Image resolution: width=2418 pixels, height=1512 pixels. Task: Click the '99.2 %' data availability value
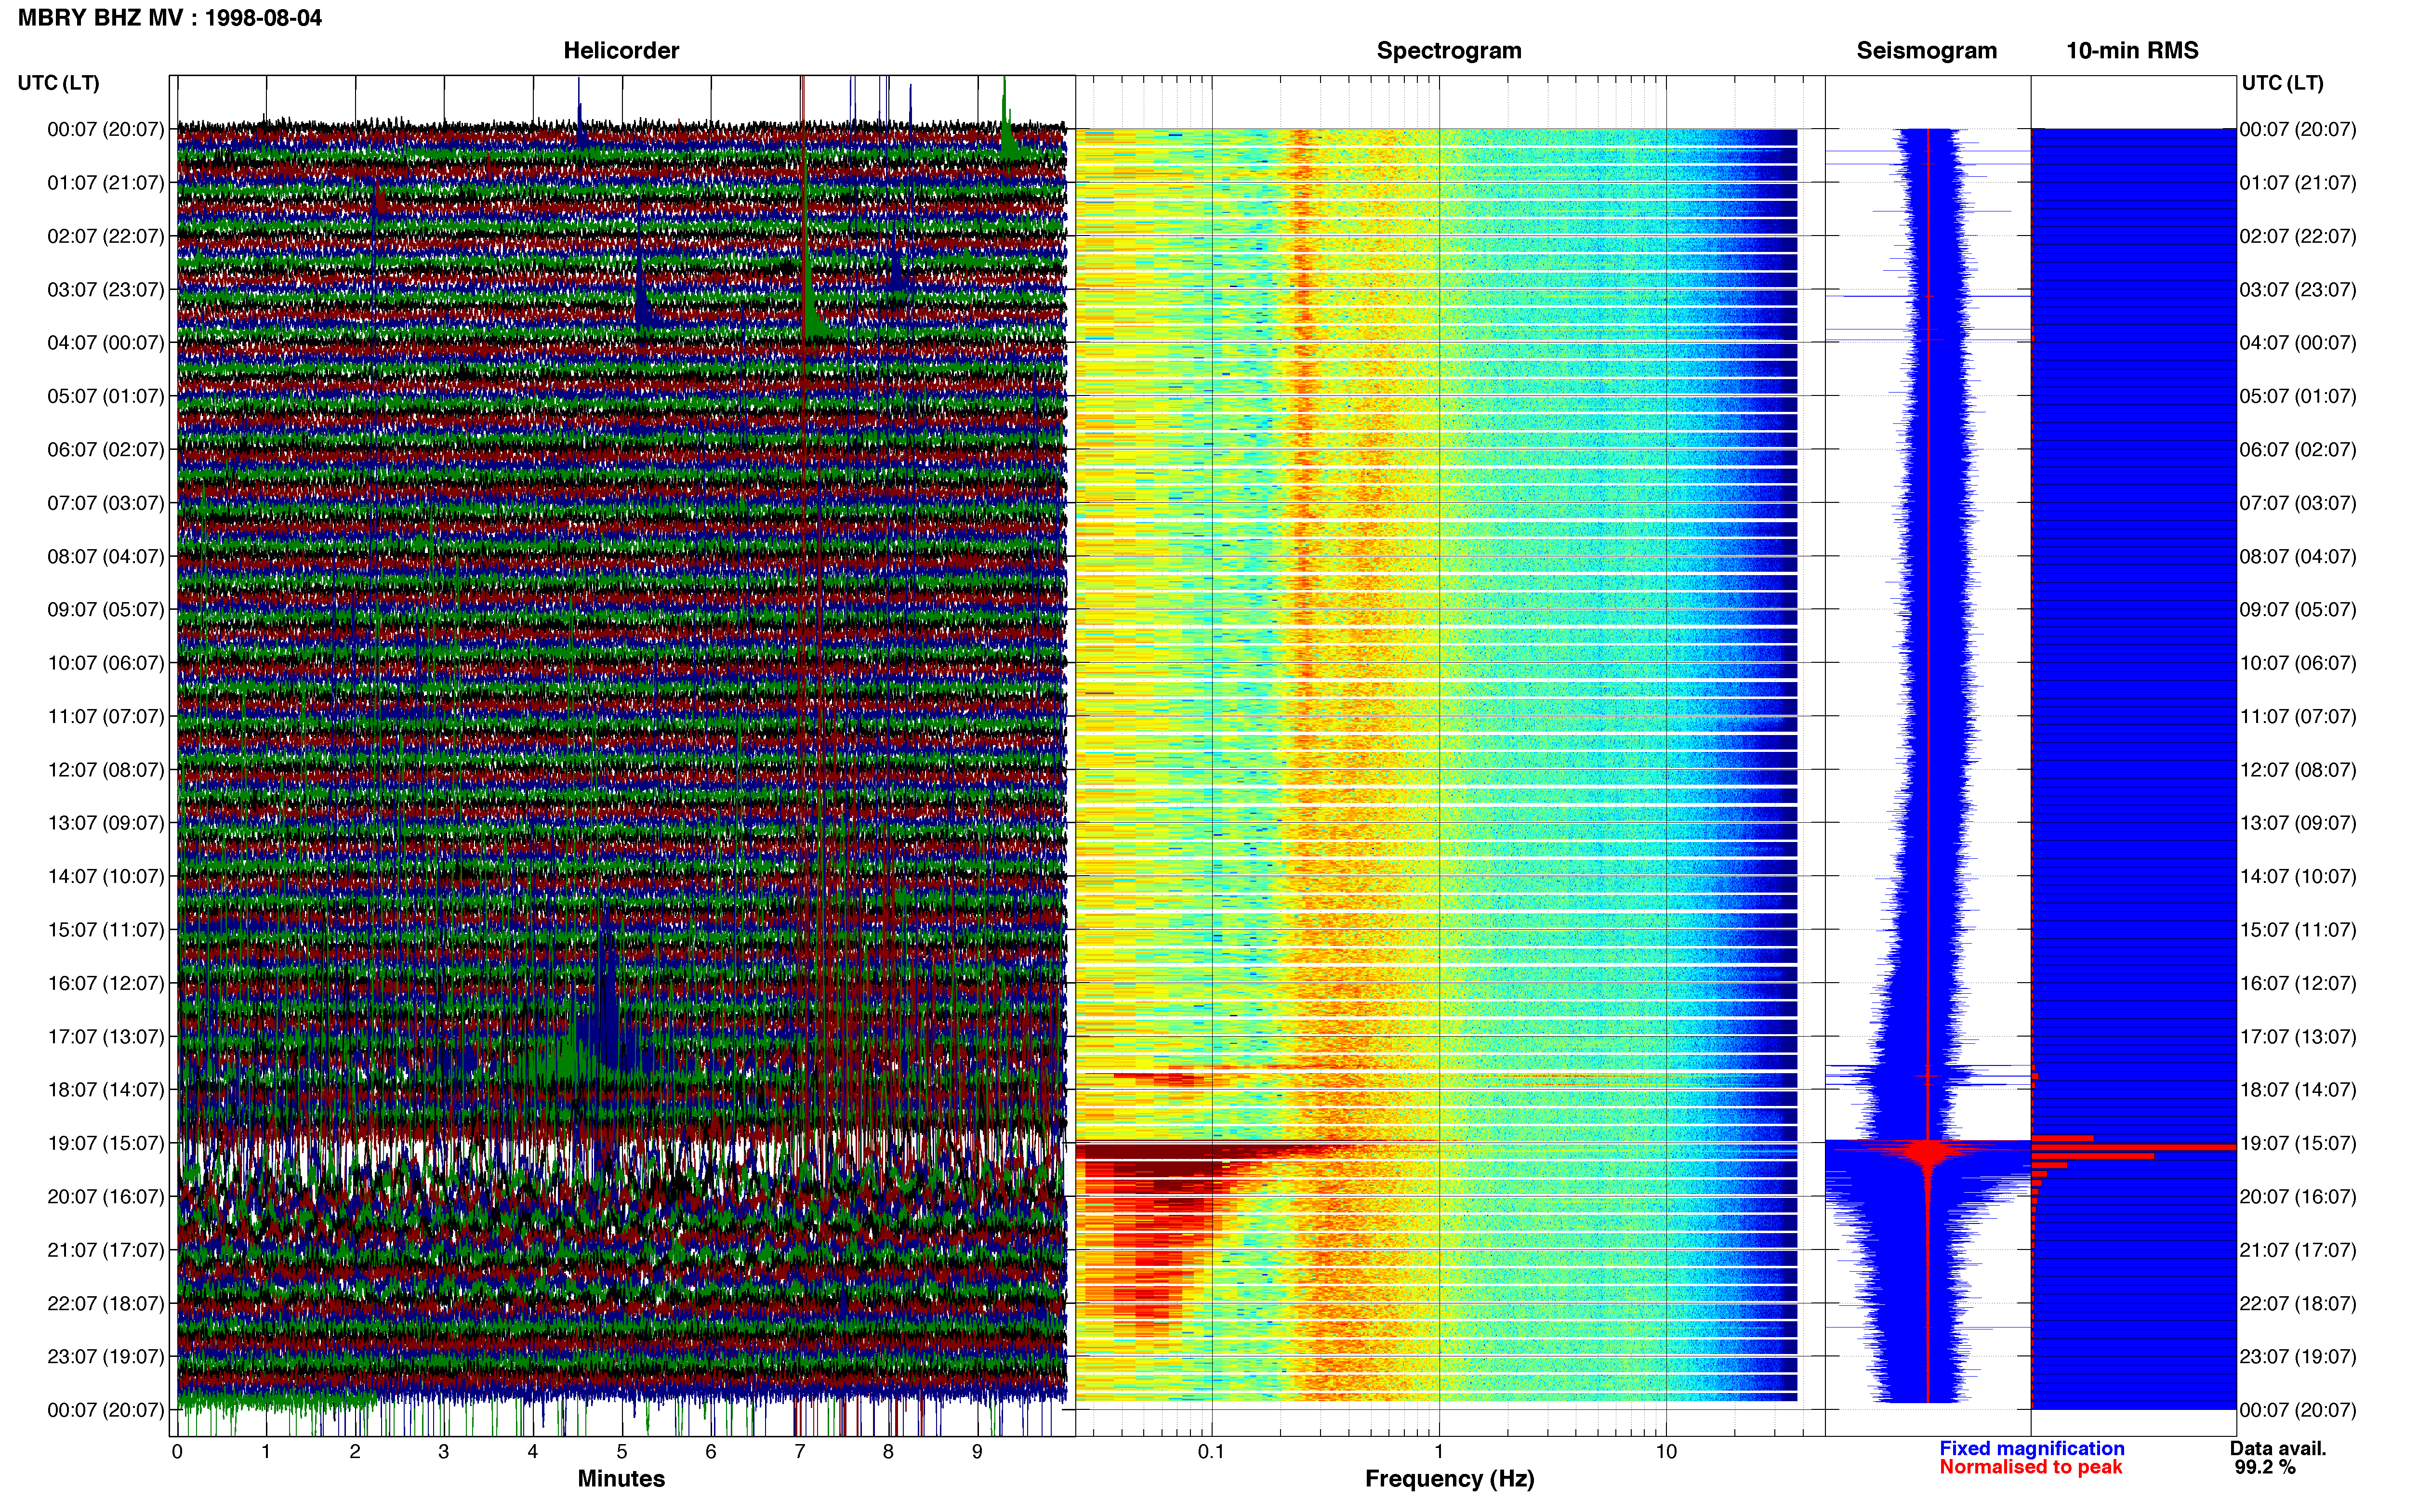[2265, 1467]
